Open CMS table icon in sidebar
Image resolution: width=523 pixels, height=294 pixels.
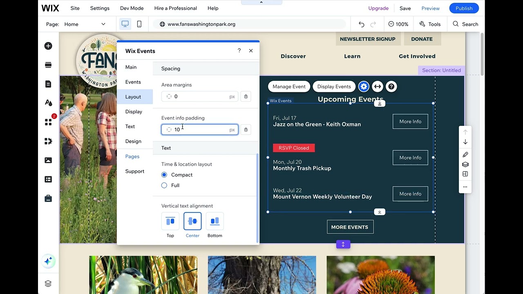pyautogui.click(x=48, y=179)
